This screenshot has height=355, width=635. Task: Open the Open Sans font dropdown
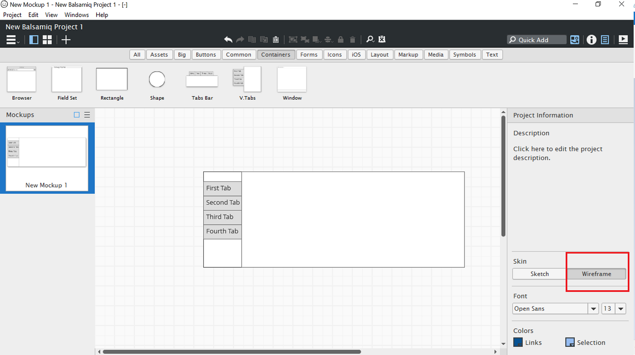[x=593, y=308]
